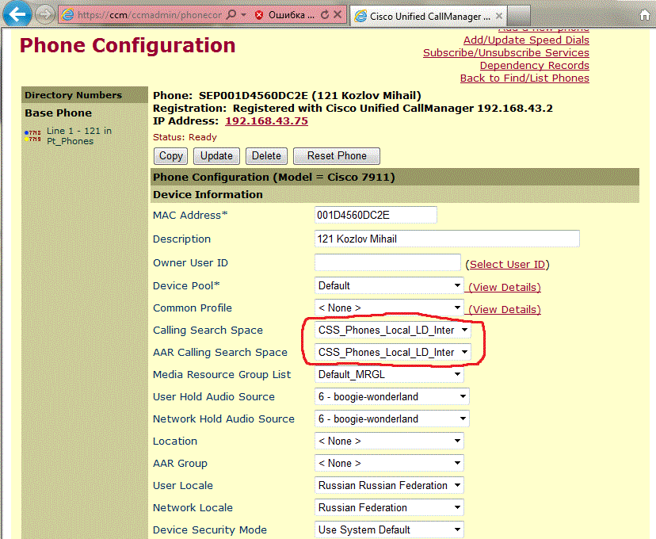Click the browser Back arrow button
Screen dimensions: 656x539
[x=18, y=13]
